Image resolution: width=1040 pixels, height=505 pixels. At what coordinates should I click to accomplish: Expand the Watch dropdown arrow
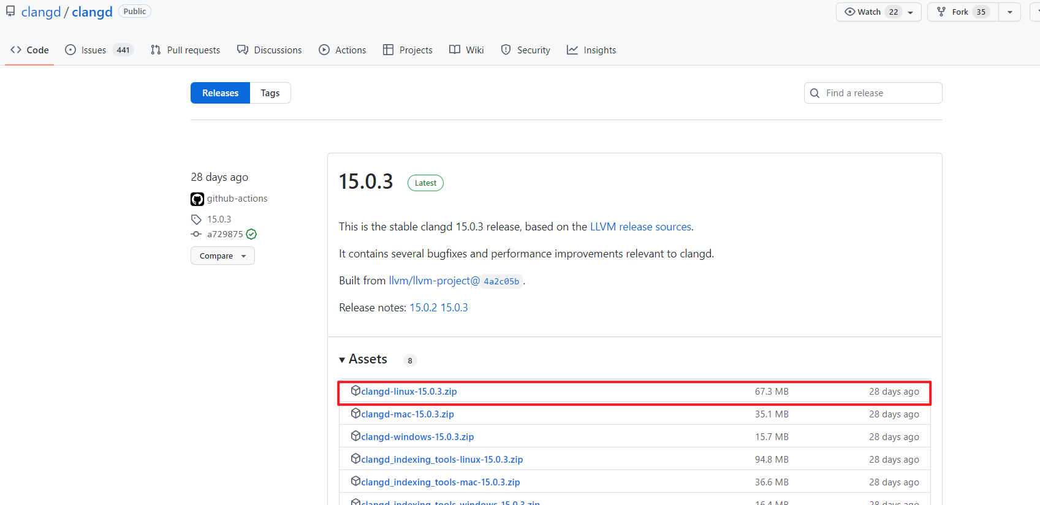tap(911, 12)
